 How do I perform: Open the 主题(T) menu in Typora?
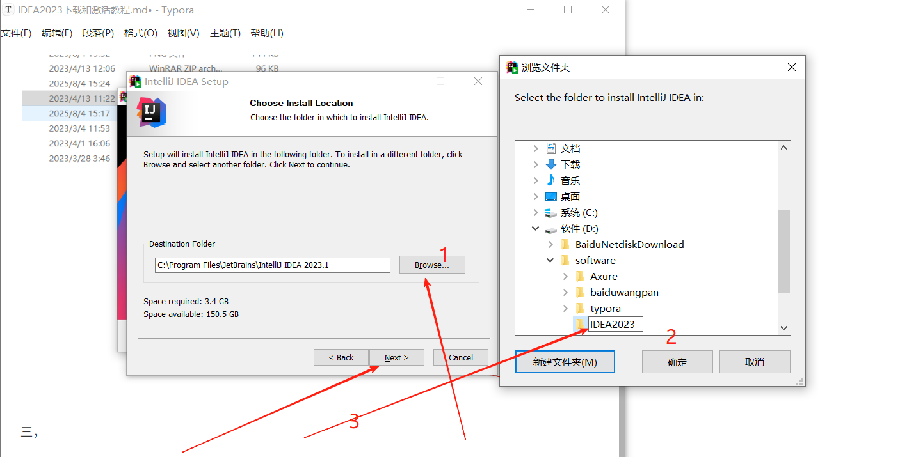(x=225, y=33)
